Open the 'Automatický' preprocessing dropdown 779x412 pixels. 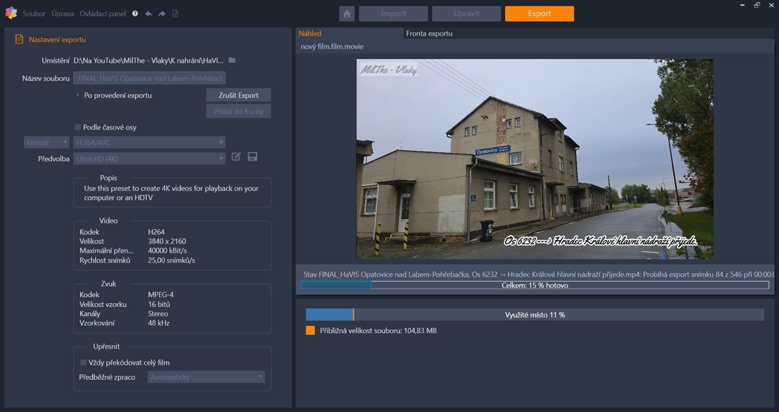click(x=206, y=377)
